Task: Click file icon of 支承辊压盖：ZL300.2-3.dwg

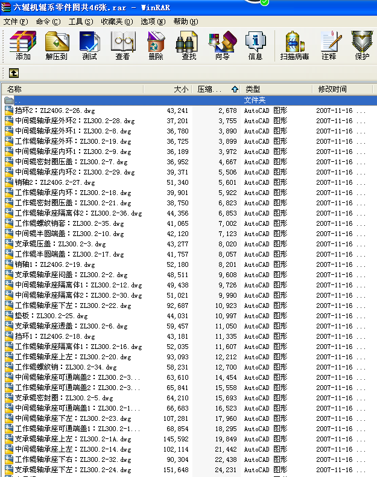Action: [9, 244]
